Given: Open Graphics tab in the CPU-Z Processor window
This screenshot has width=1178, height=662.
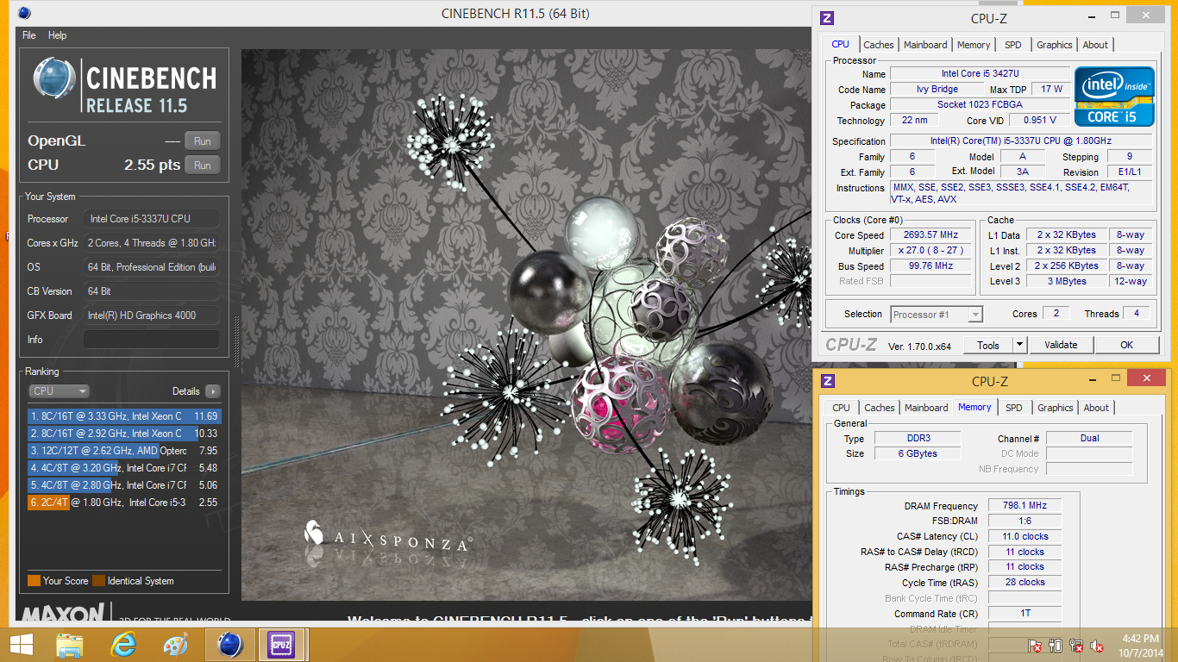Looking at the screenshot, I should click(x=1055, y=45).
